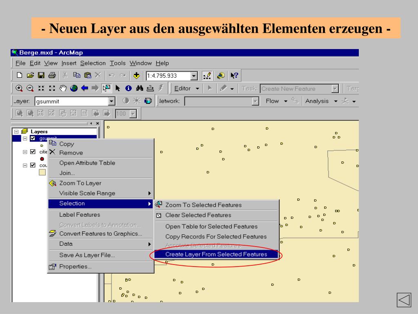This screenshot has height=314, width=418.
Task: Expand the Data submenu
Action: coord(100,244)
